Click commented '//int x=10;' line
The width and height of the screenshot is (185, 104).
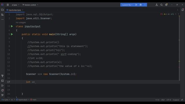(x=35, y=58)
